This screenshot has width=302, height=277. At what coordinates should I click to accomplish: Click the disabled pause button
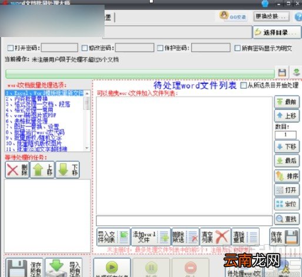[151, 268]
